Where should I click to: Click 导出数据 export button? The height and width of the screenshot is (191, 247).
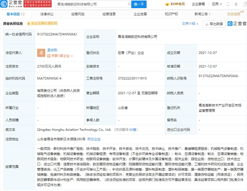[x=214, y=24]
